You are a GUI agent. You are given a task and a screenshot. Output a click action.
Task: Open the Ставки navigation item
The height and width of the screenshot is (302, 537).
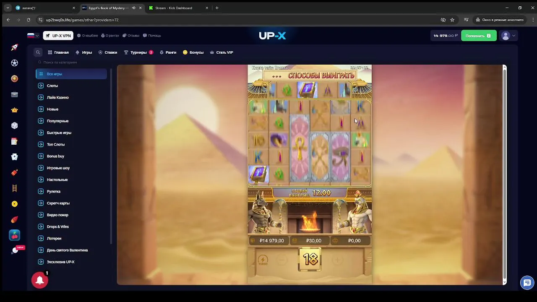click(x=107, y=52)
